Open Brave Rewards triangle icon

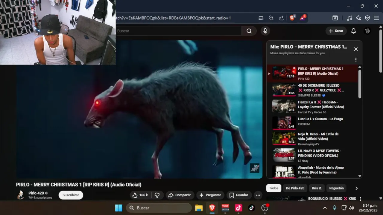point(302,18)
